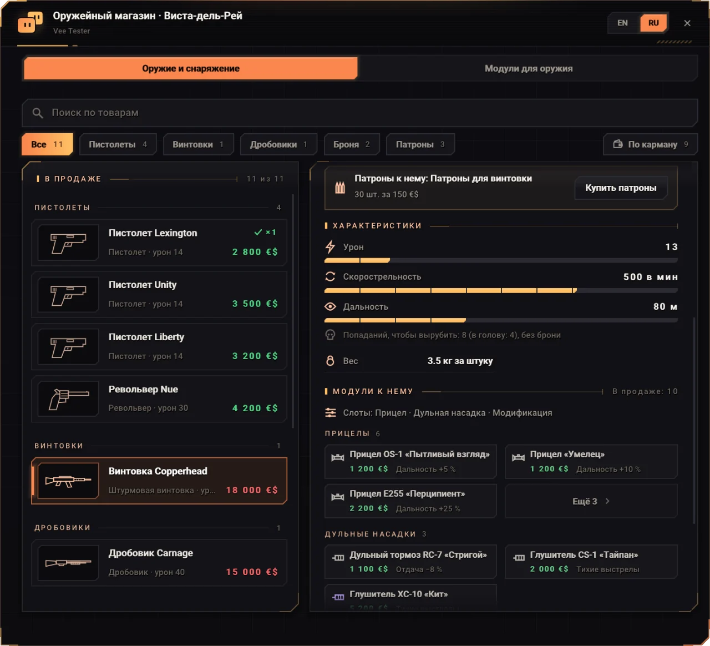Open 'Оружие и снаряжение' tab
The height and width of the screenshot is (646, 710).
tap(190, 68)
